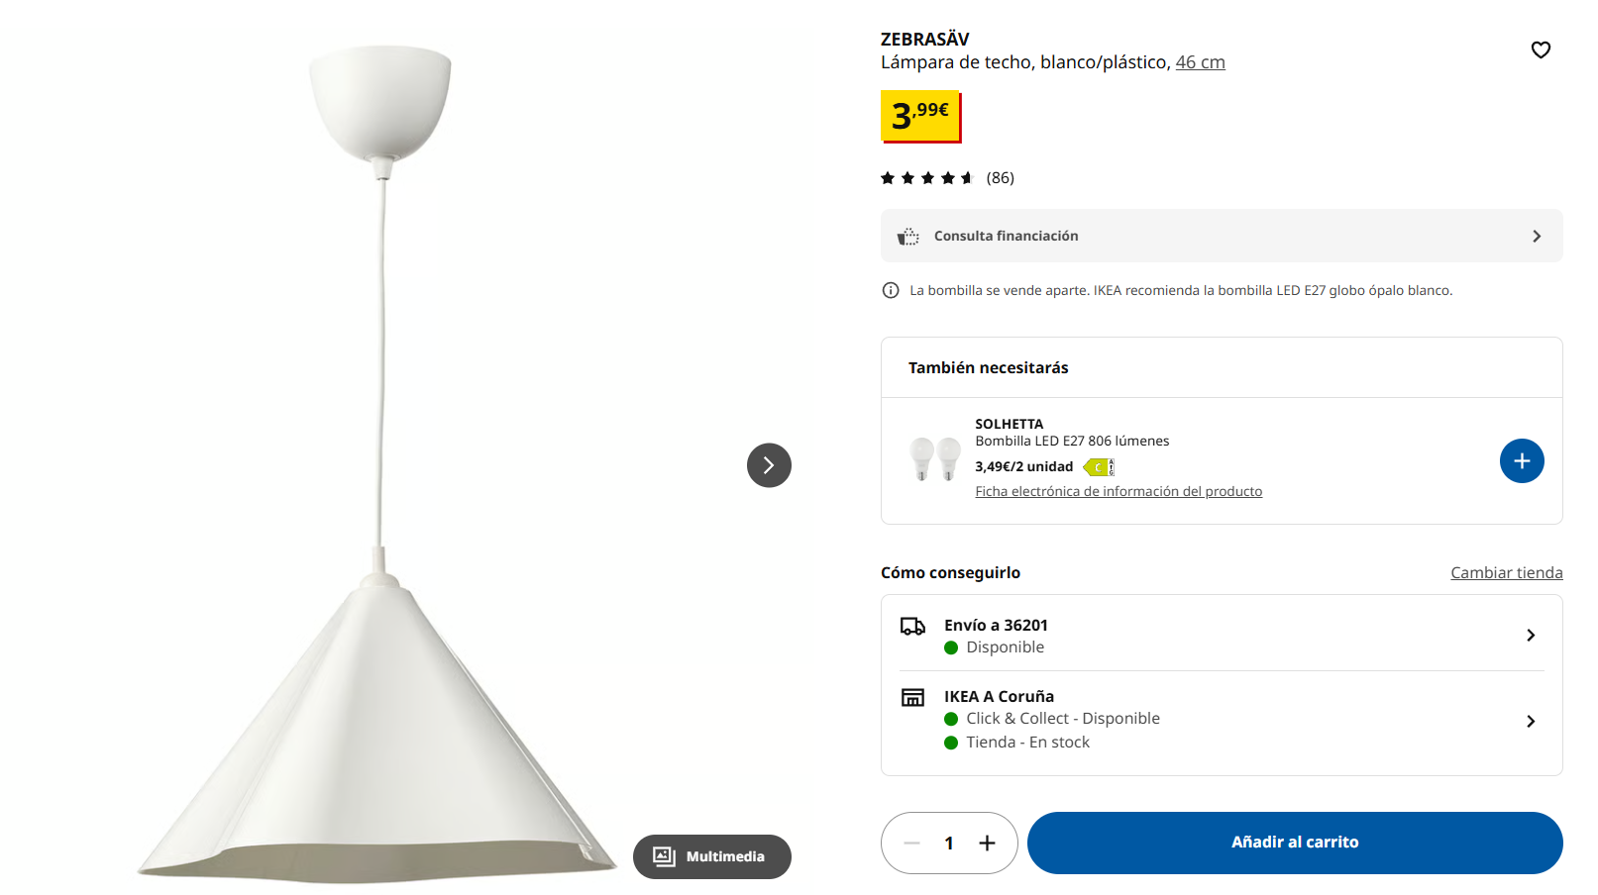Click Añadir al carrito button
Screen dimensions: 1598x895
coord(1295,843)
